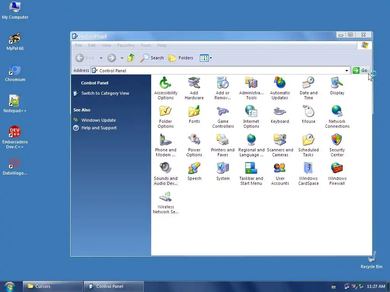Image resolution: width=390 pixels, height=292 pixels.
Task: Open the Help menu
Action: 161,45
